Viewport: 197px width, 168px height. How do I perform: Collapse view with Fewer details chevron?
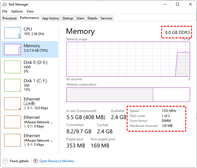point(5,161)
